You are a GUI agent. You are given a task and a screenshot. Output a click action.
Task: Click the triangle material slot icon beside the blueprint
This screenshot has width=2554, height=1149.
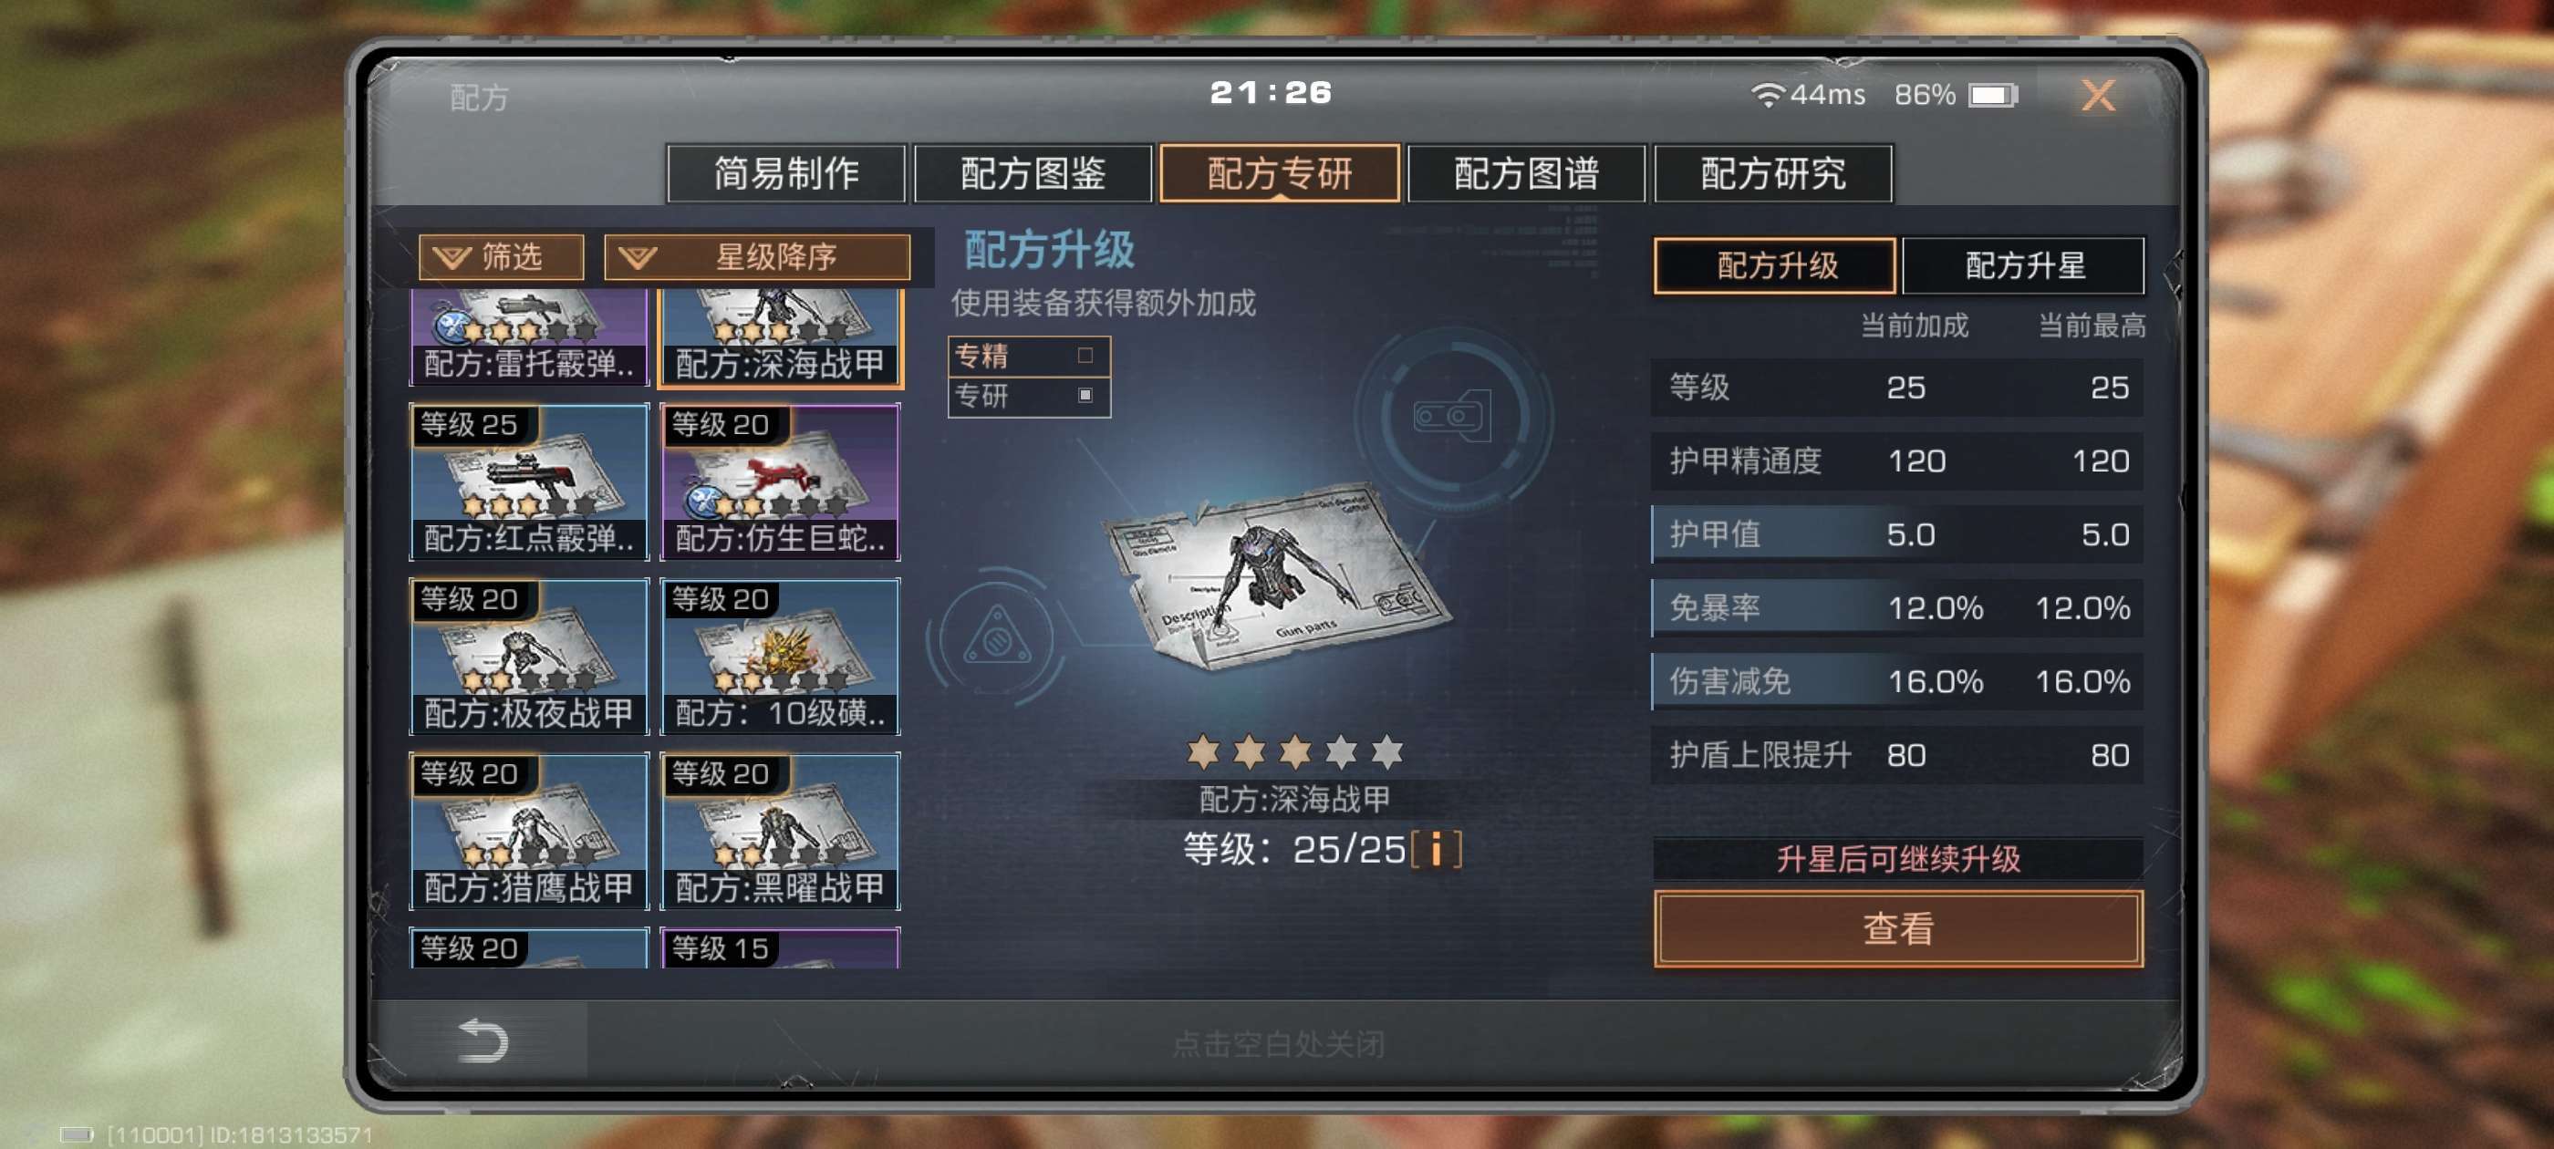pyautogui.click(x=997, y=637)
